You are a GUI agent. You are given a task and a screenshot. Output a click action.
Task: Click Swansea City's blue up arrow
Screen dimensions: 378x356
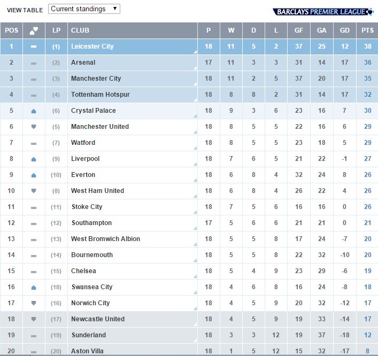point(34,287)
